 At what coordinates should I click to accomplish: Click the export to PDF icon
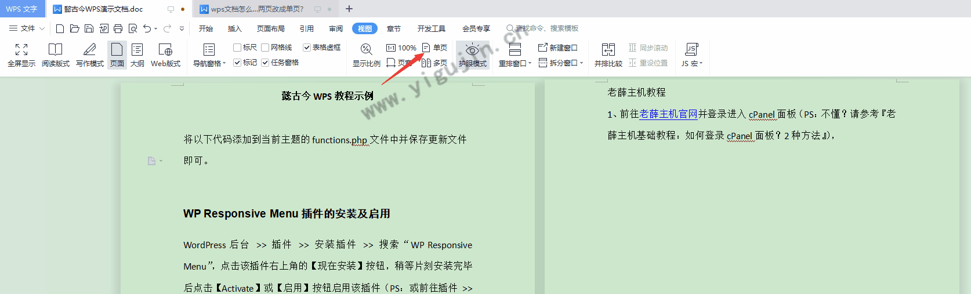(x=104, y=28)
